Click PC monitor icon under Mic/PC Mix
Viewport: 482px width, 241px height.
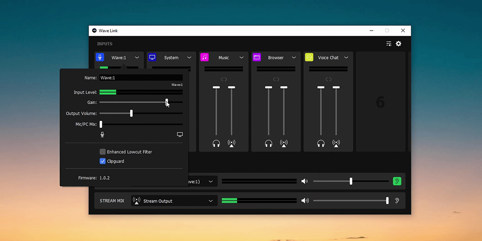(x=180, y=135)
